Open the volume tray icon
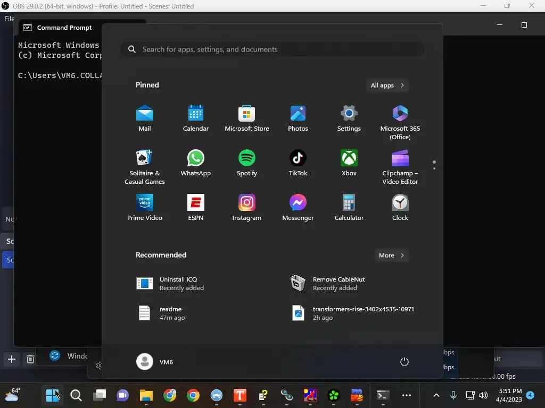The height and width of the screenshot is (408, 545). point(483,395)
